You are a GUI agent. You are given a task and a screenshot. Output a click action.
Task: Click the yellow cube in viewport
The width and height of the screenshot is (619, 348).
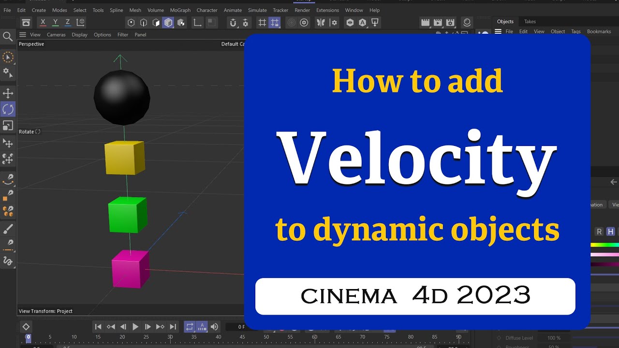click(125, 158)
